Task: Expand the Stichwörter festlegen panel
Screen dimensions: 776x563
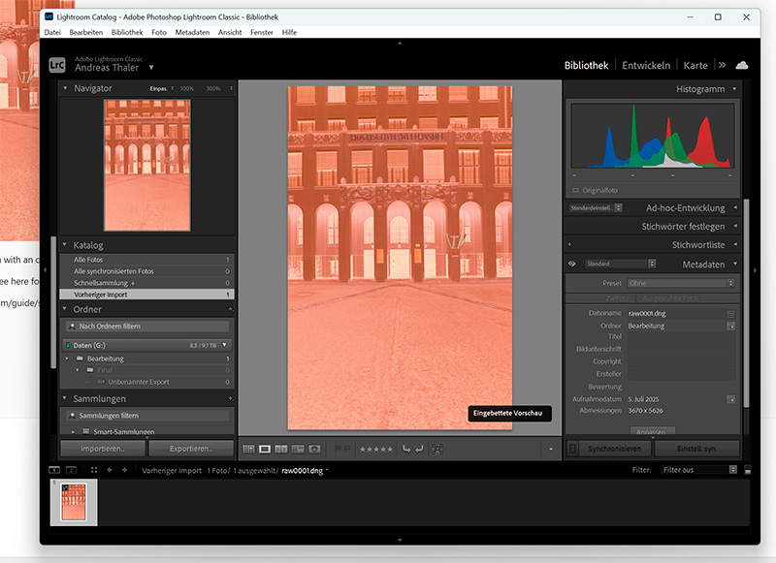Action: click(735, 226)
